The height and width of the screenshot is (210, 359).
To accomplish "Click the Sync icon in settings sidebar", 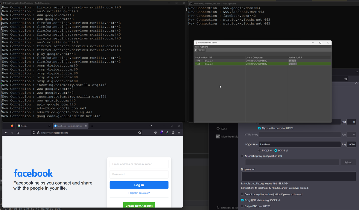I will click(218, 129).
